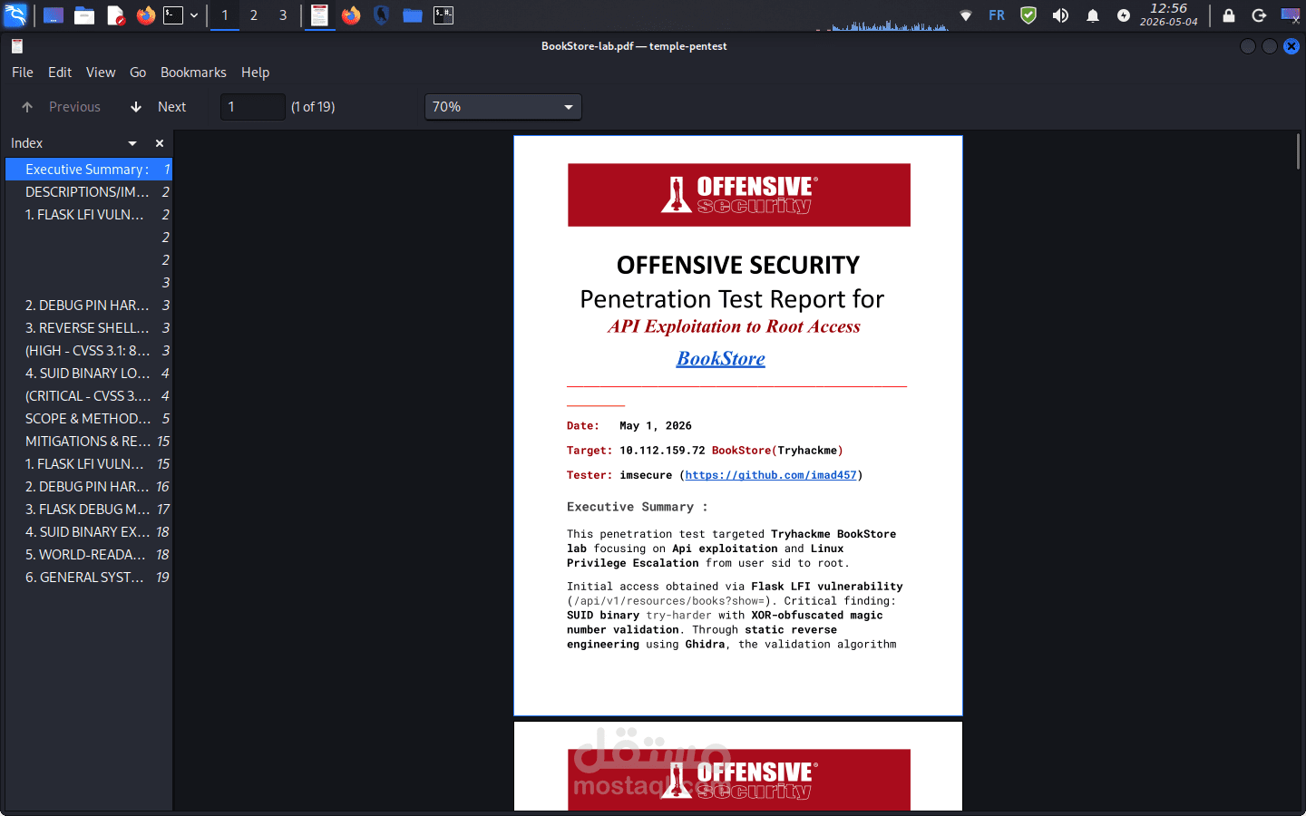Image resolution: width=1306 pixels, height=816 pixels.
Task: Select '2. DEBUG PIN HAR…' entry on page 16
Action: pos(89,487)
